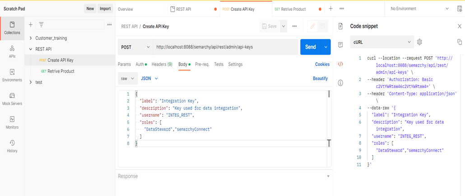Screen dimensions: 465x196
Task: Click the Import button
Action: [105, 9]
